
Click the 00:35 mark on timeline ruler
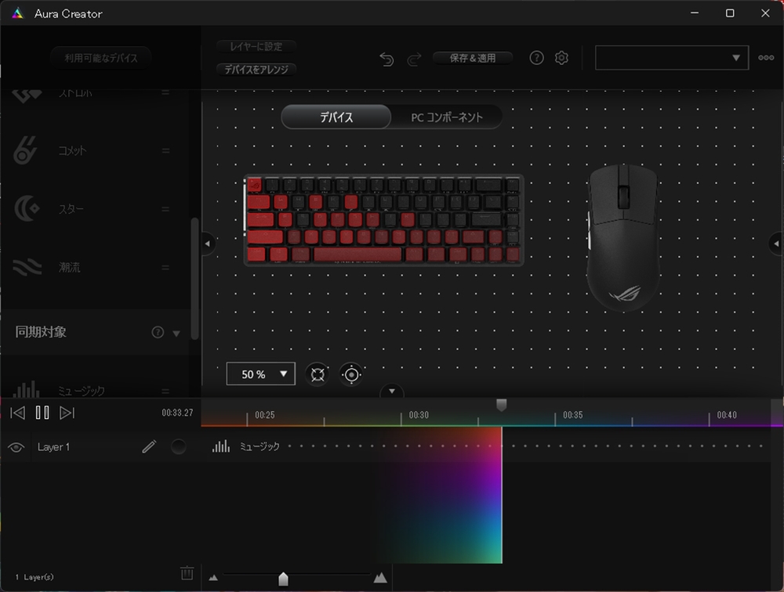[x=572, y=415]
